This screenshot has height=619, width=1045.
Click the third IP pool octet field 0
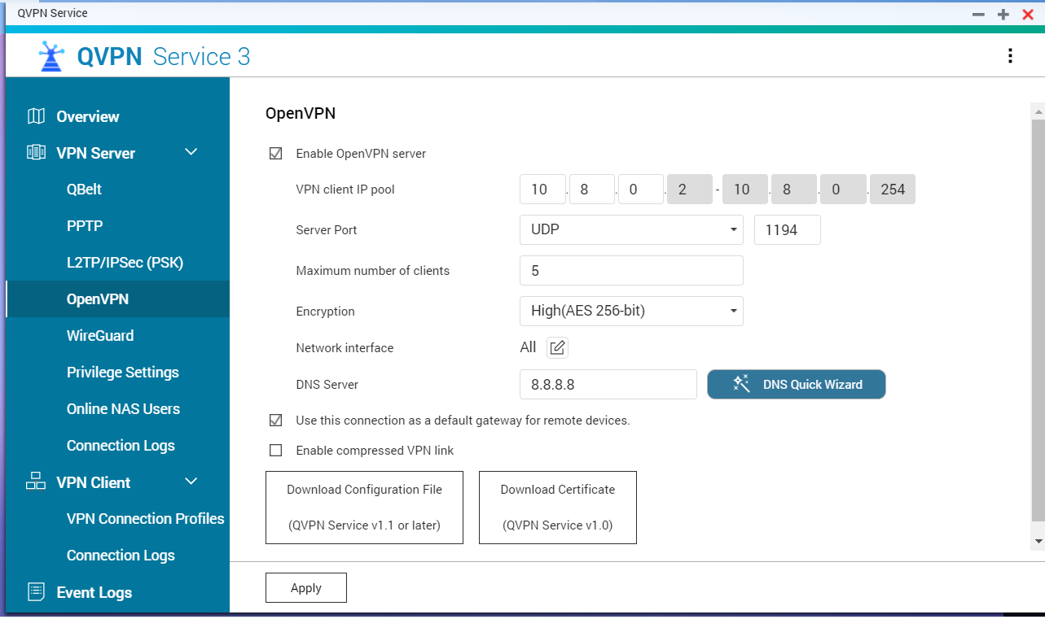[x=641, y=189]
